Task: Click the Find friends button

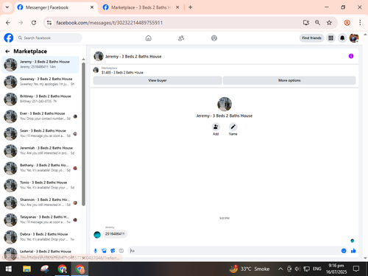Action: pos(311,38)
